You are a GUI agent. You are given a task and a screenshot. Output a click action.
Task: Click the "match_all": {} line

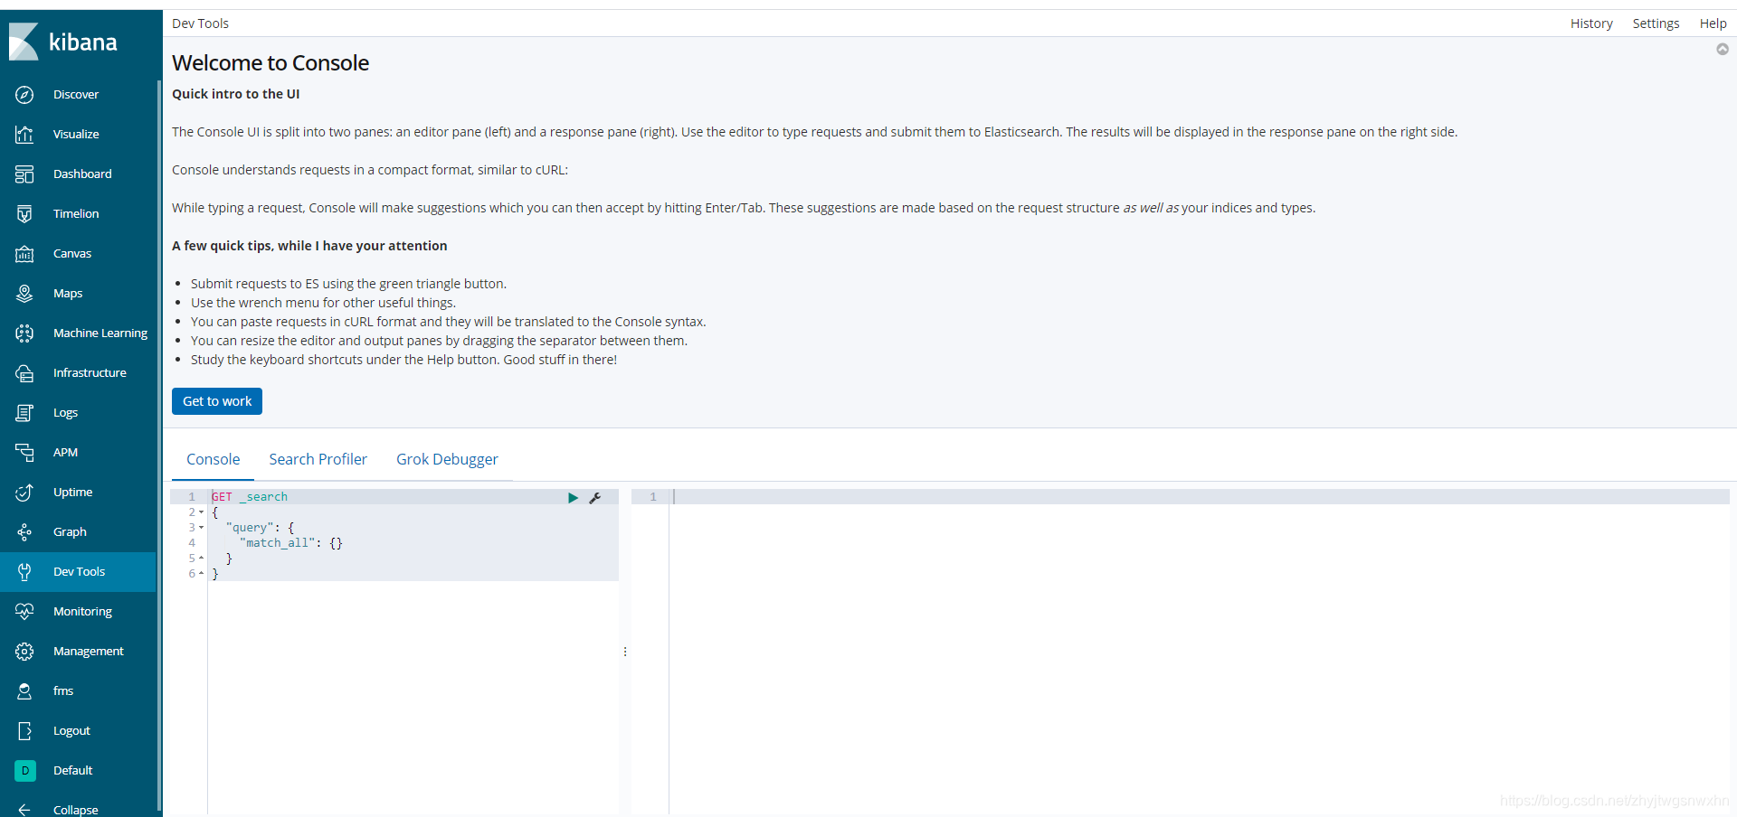coord(290,543)
